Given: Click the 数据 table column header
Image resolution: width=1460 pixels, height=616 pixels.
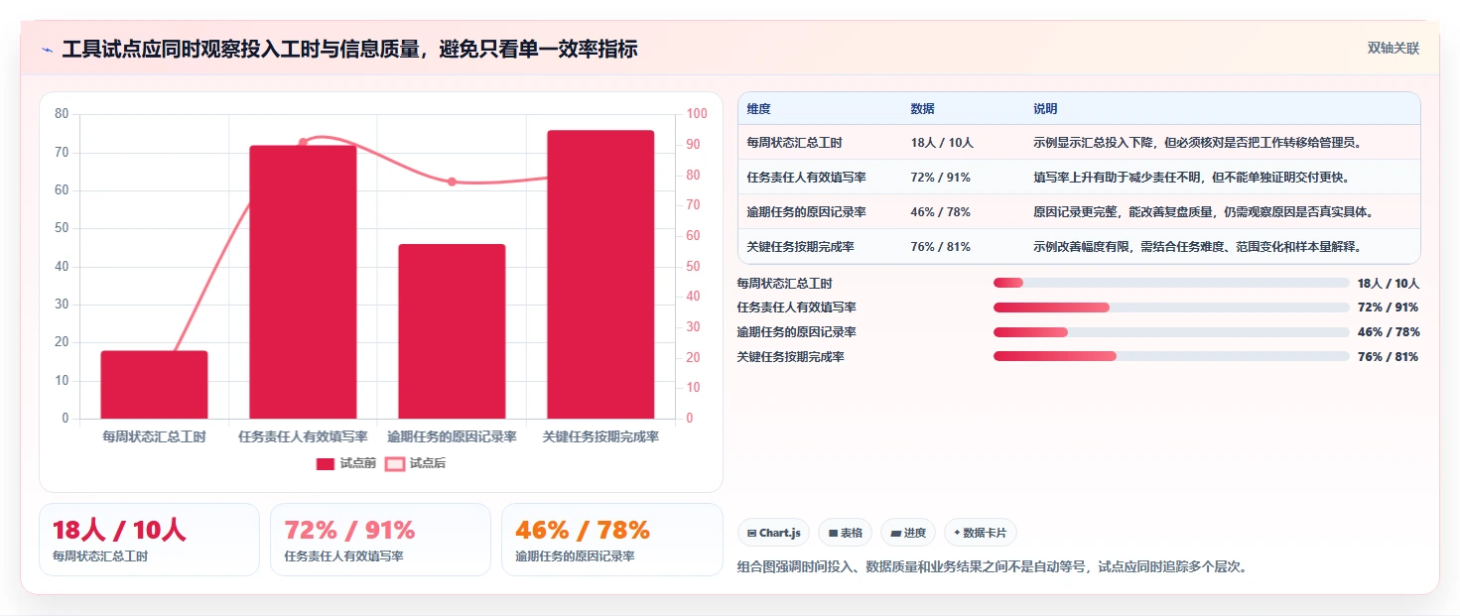Looking at the screenshot, I should tap(922, 109).
